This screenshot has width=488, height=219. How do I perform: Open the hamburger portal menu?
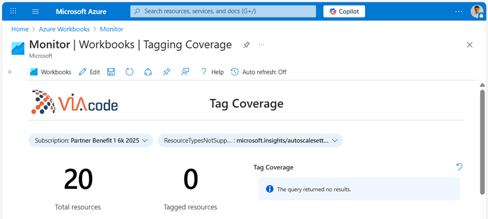[x=36, y=11]
